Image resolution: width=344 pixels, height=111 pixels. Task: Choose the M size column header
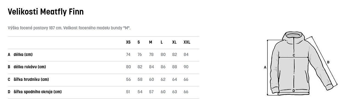[x=150, y=42]
